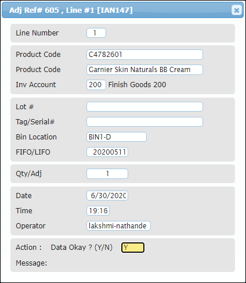This screenshot has width=246, height=283.
Task: Click the dialog title bar text
Action: [71, 10]
